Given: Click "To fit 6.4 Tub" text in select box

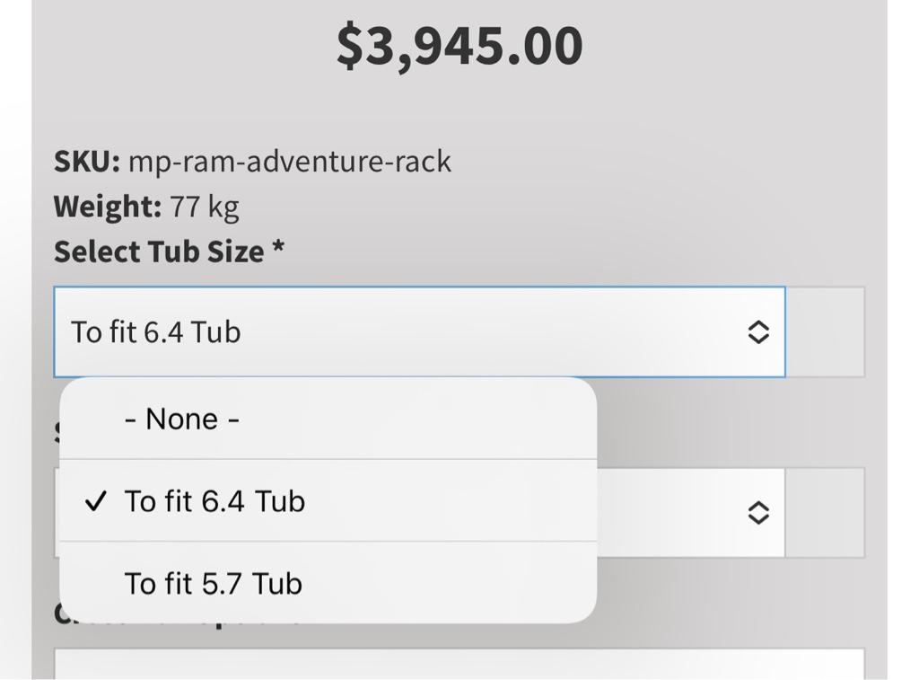Looking at the screenshot, I should 156,332.
